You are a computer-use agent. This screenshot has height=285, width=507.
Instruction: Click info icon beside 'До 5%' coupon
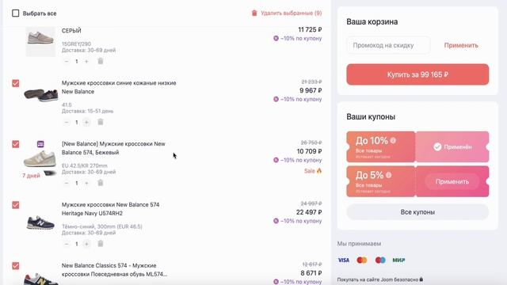coord(389,175)
